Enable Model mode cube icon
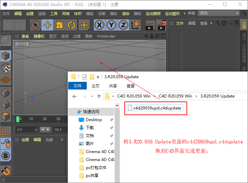The image size is (248, 183). click(6, 56)
